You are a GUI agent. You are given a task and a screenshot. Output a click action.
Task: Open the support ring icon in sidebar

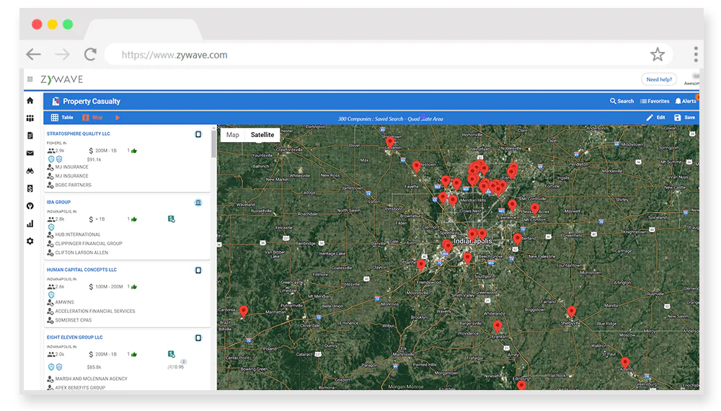click(x=30, y=206)
